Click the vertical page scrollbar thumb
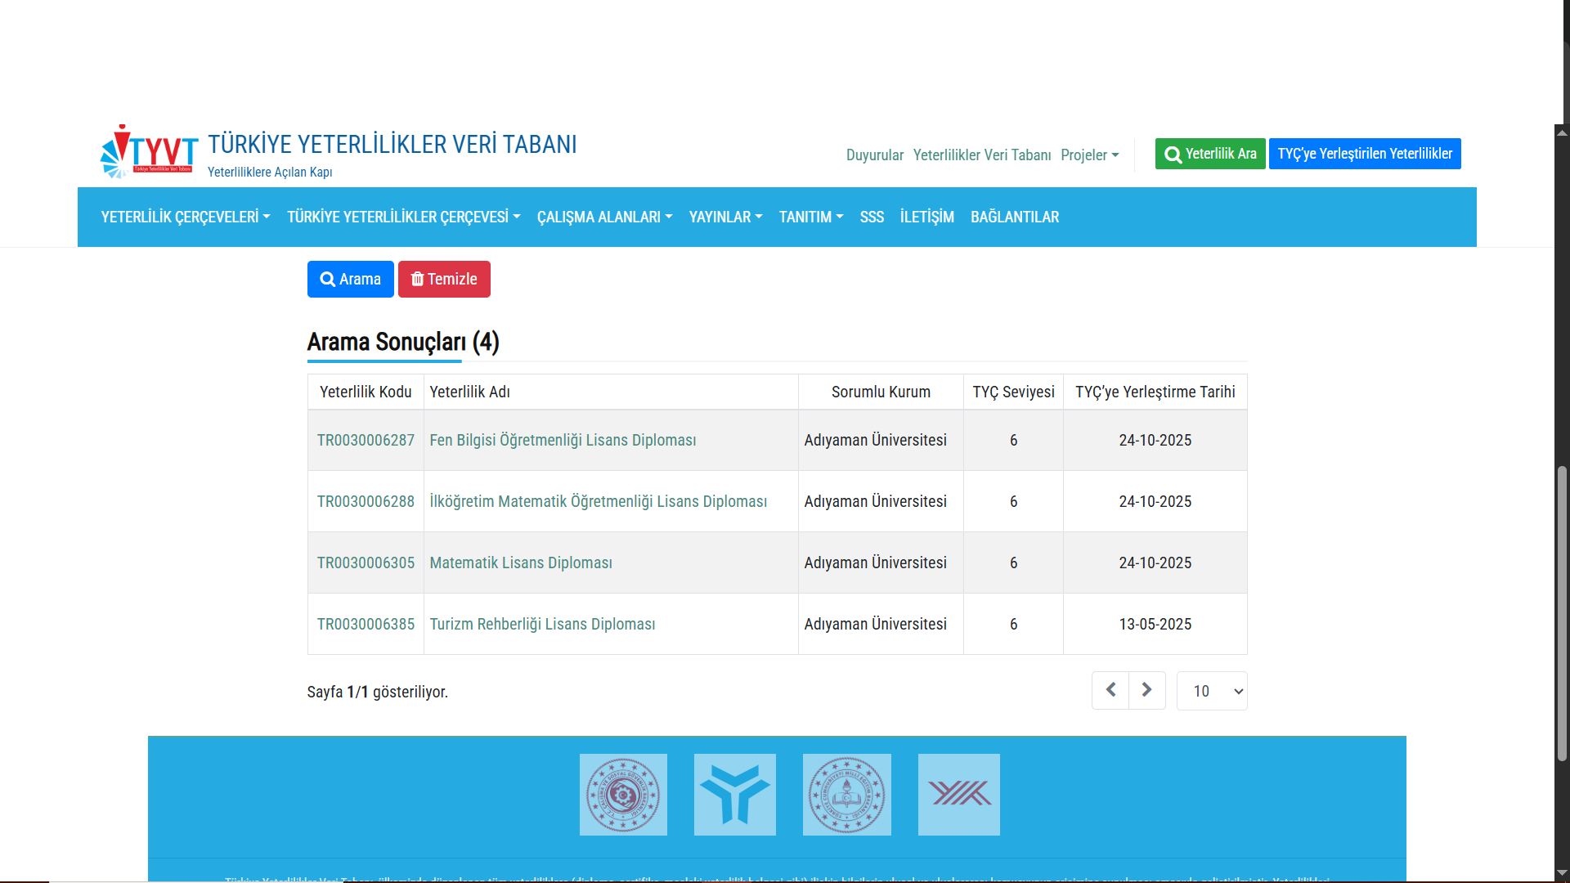This screenshot has height=883, width=1570. 1562,613
